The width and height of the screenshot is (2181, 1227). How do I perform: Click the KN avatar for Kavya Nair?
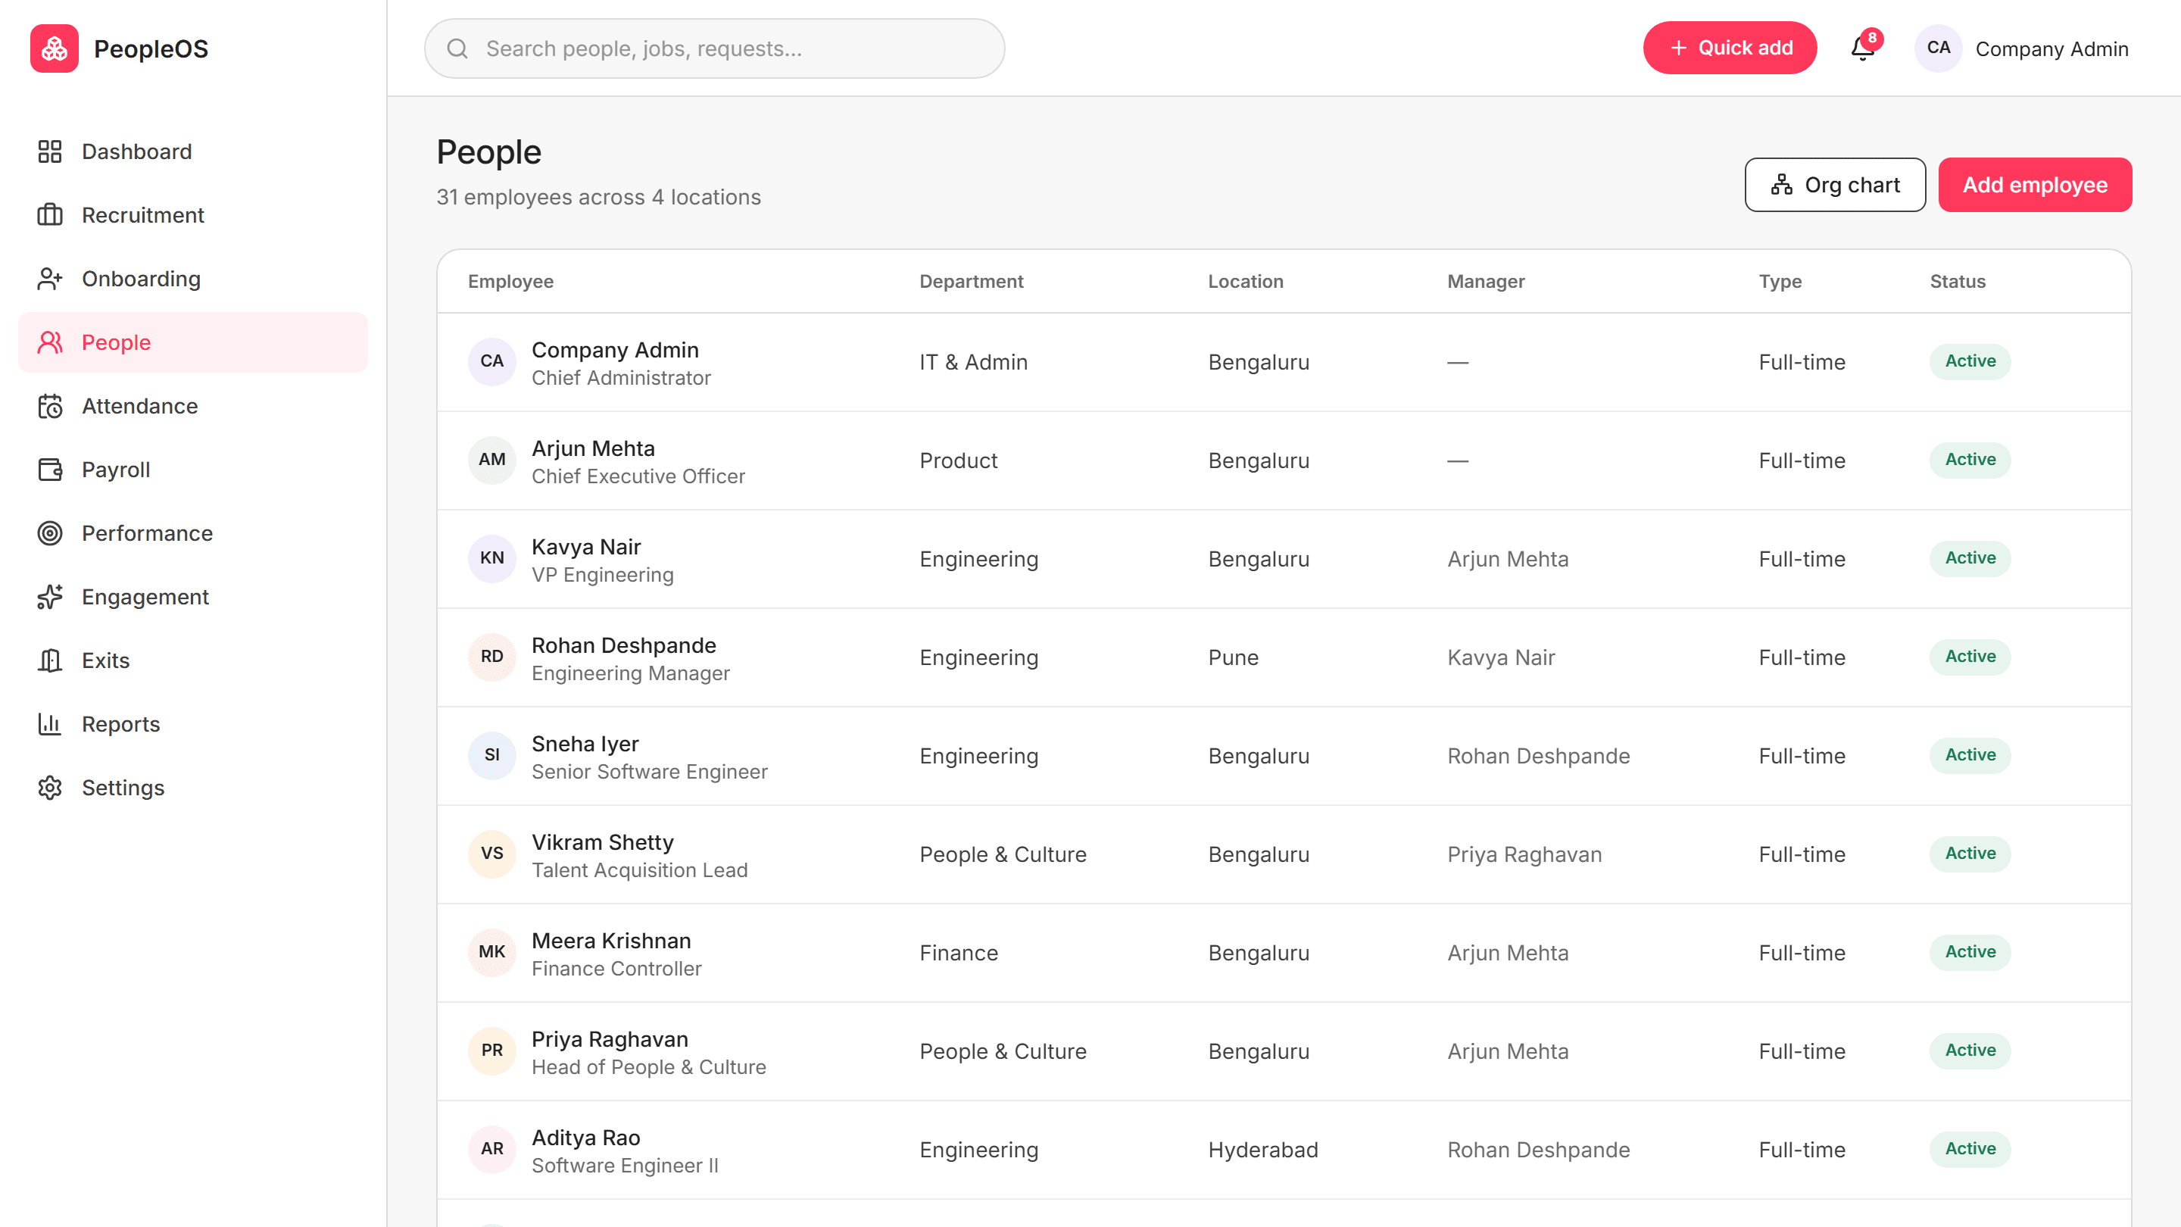492,558
